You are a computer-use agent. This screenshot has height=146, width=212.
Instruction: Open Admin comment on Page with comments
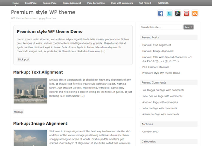click(160, 114)
